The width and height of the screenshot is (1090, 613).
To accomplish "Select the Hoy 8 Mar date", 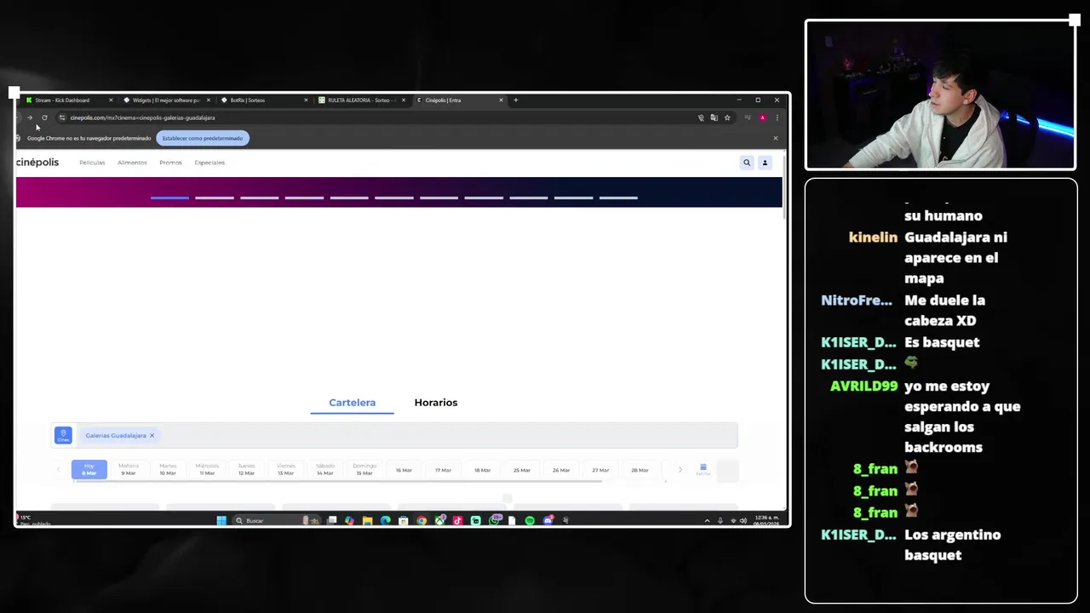I will click(89, 469).
